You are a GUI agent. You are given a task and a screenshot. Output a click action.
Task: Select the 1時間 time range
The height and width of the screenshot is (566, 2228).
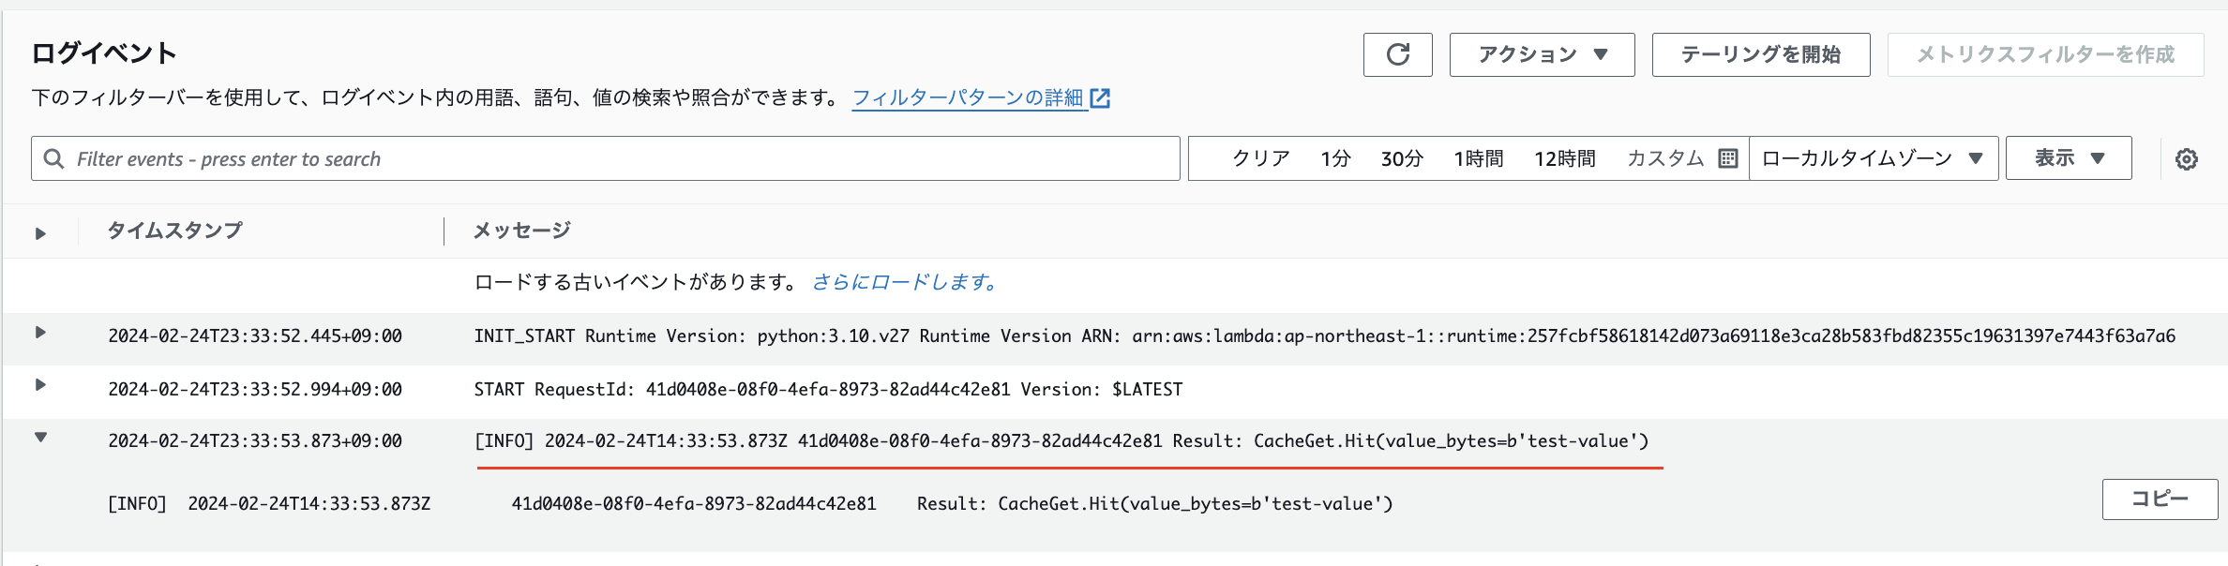pos(1479,158)
